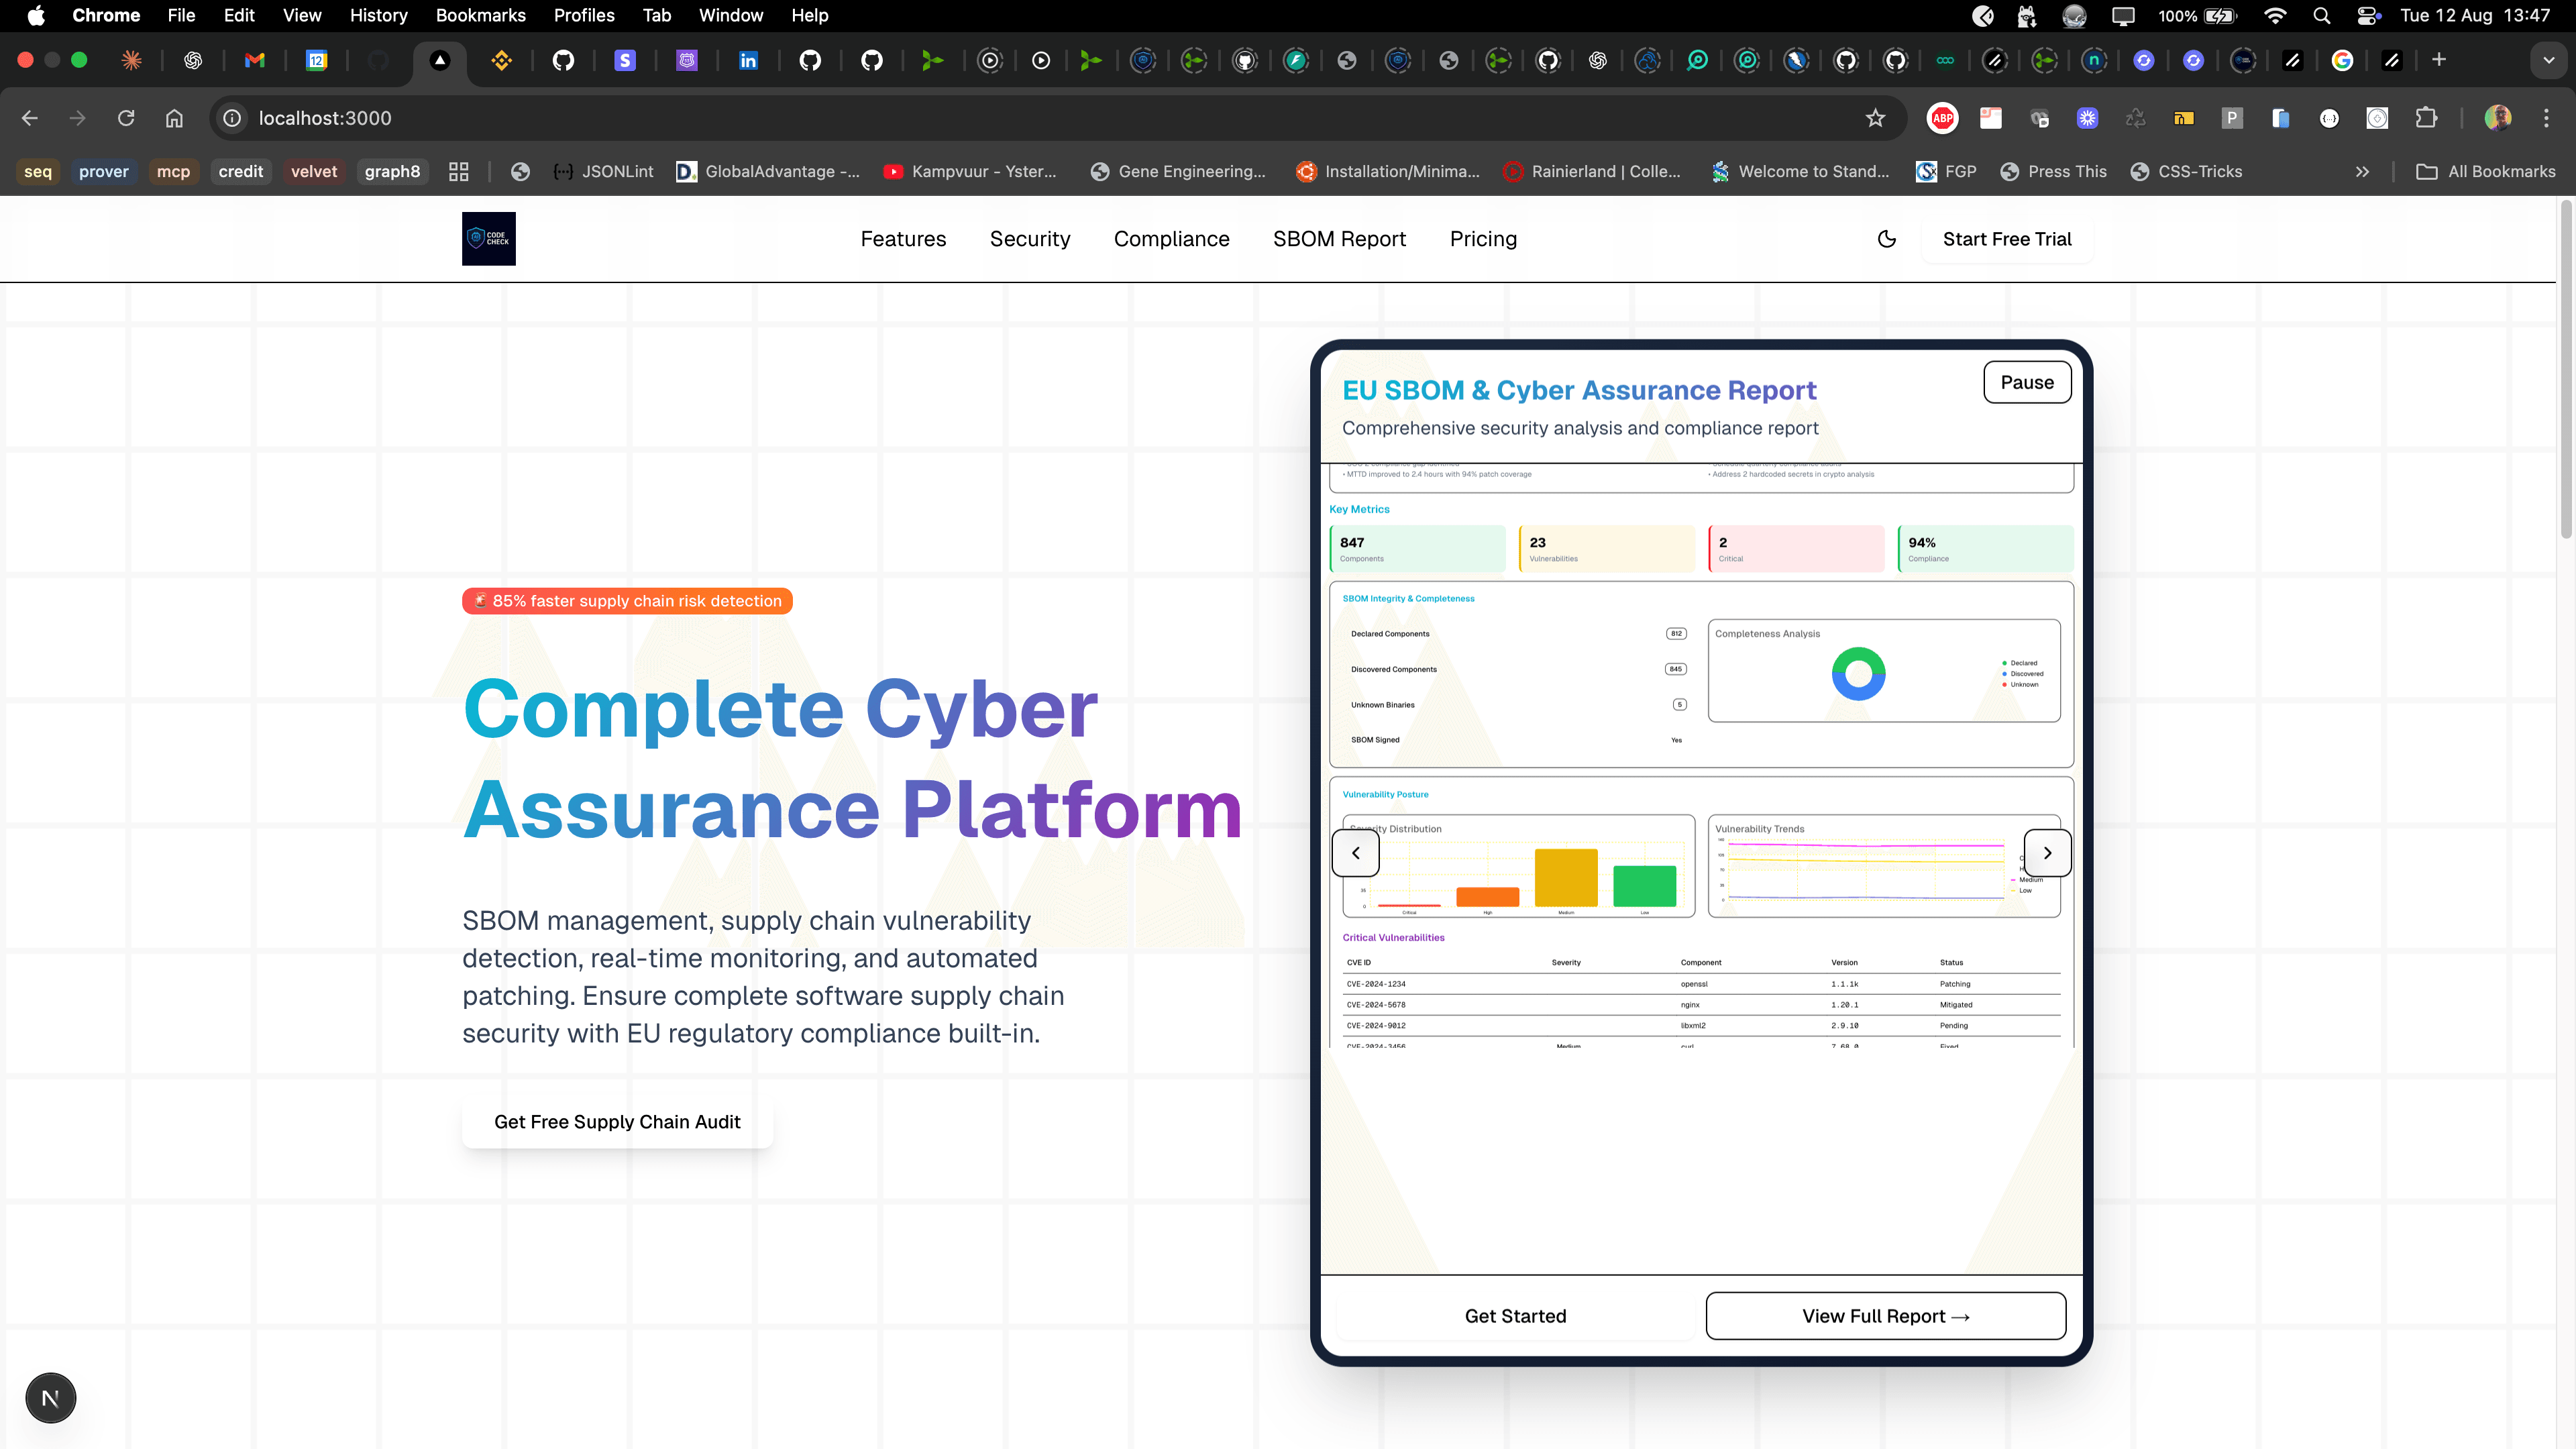Open the tab groups grid icon
The image size is (2576, 1449).
[x=459, y=171]
